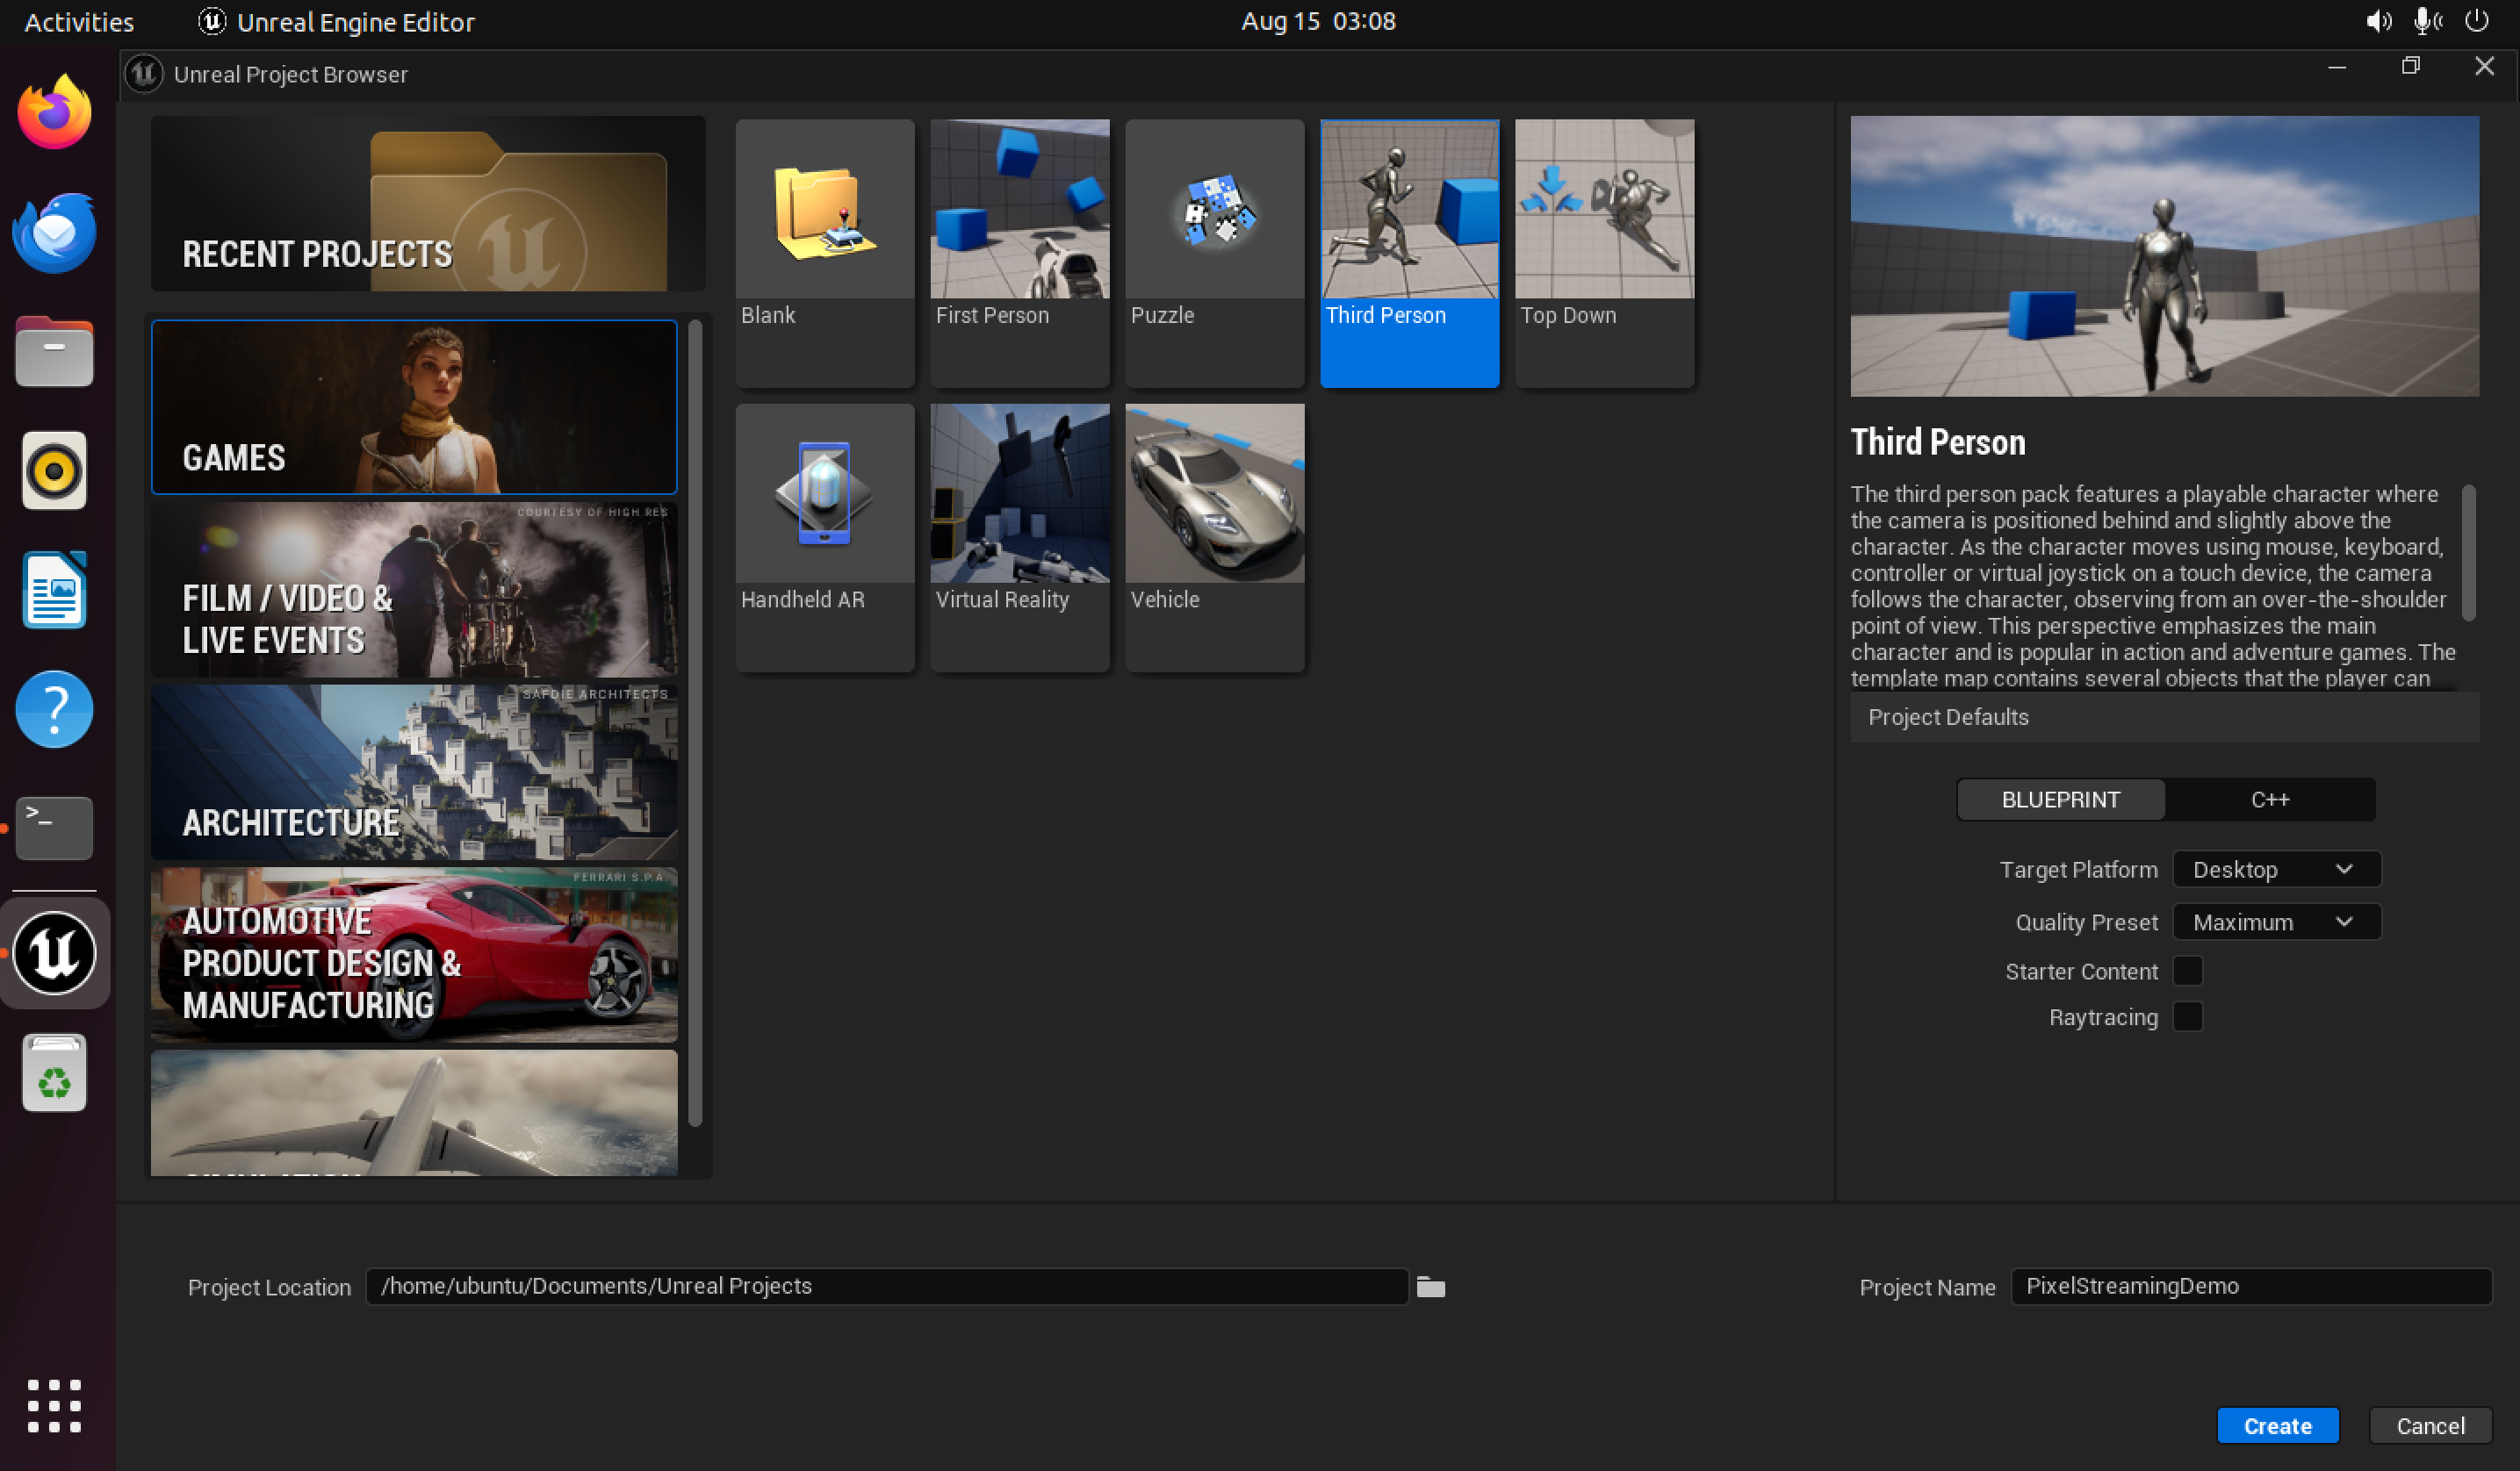Click the Unreal Engine dock icon
Viewport: 2520px width, 1471px height.
tap(54, 953)
